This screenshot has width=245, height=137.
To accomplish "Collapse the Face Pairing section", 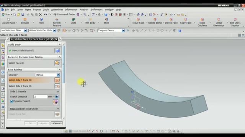I will [60, 69].
